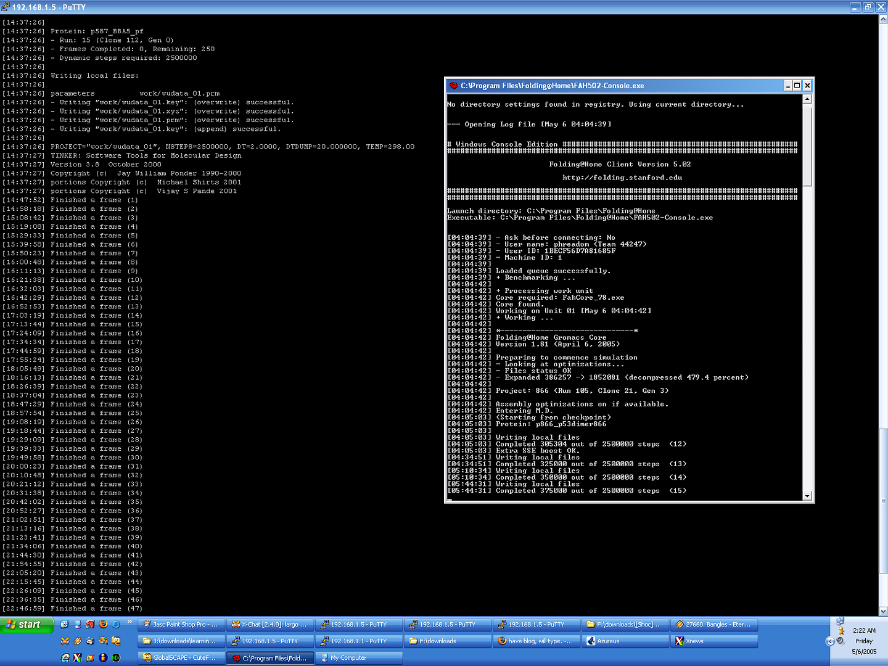The width and height of the screenshot is (888, 666).
Task: Click 'TINKER: Software Tools for Molecular Design' line
Action: coord(146,156)
